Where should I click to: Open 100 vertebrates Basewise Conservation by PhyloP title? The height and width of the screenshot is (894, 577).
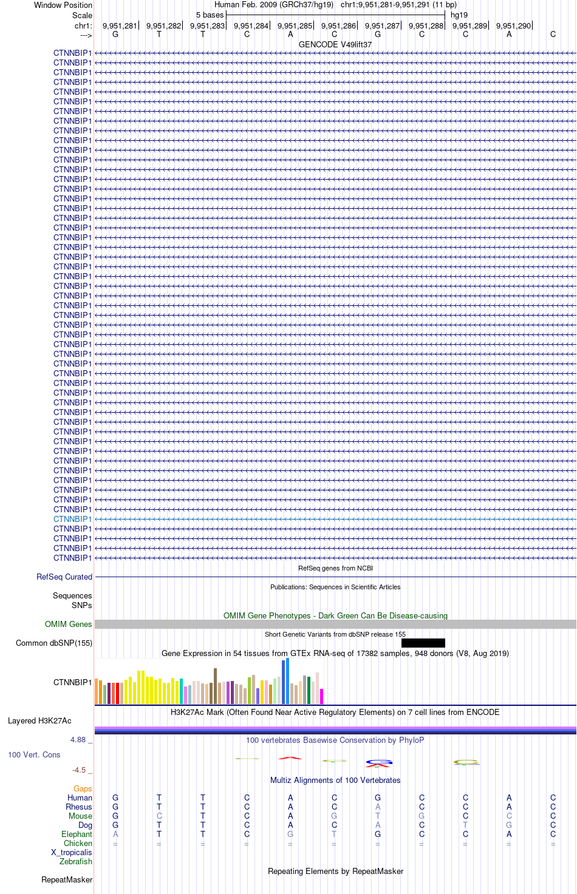335,740
